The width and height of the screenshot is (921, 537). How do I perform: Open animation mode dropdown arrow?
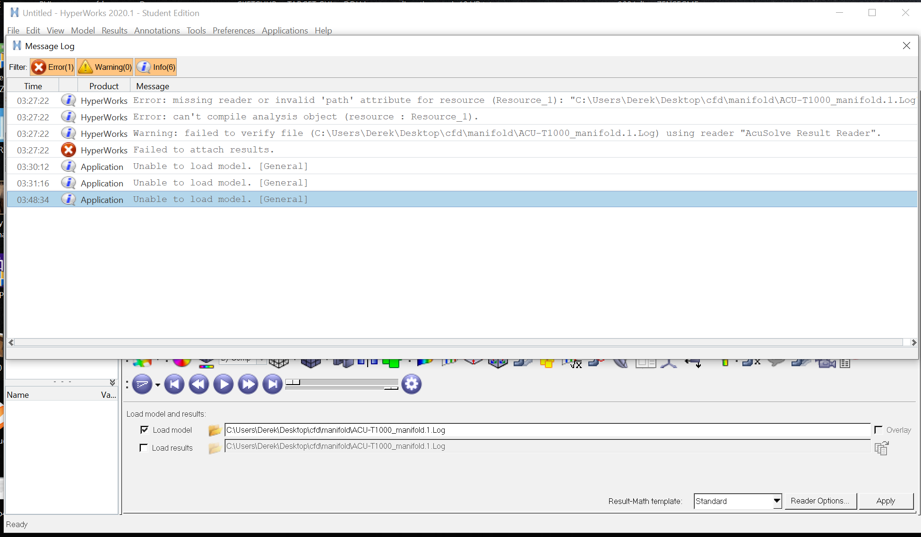(158, 385)
